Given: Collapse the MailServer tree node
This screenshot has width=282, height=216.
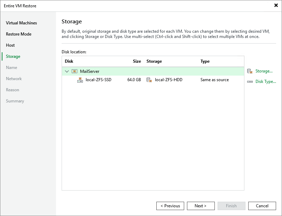Looking at the screenshot, I should 66,71.
